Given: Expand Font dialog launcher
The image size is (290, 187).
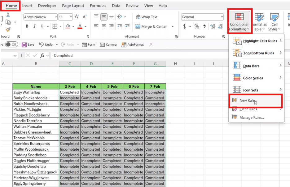Looking at the screenshot, I should 88,37.
